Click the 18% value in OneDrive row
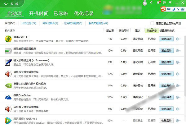The image size is (186, 125). (110, 97)
